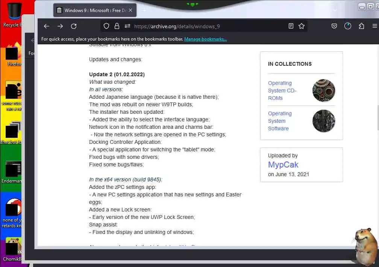Select the ChomikB desktop icon
The height and width of the screenshot is (267, 379).
tap(12, 249)
